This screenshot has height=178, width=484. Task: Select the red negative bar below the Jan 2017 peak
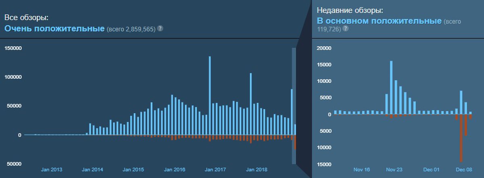pyautogui.click(x=210, y=138)
